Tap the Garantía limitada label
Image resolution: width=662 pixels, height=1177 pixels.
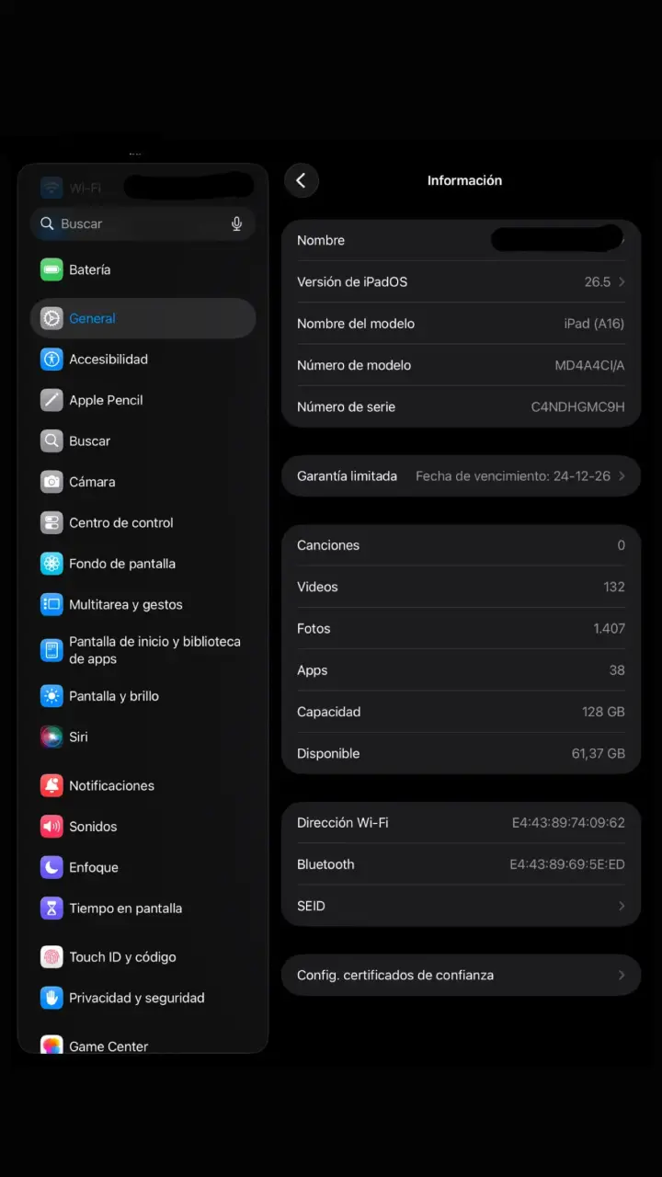[347, 476]
